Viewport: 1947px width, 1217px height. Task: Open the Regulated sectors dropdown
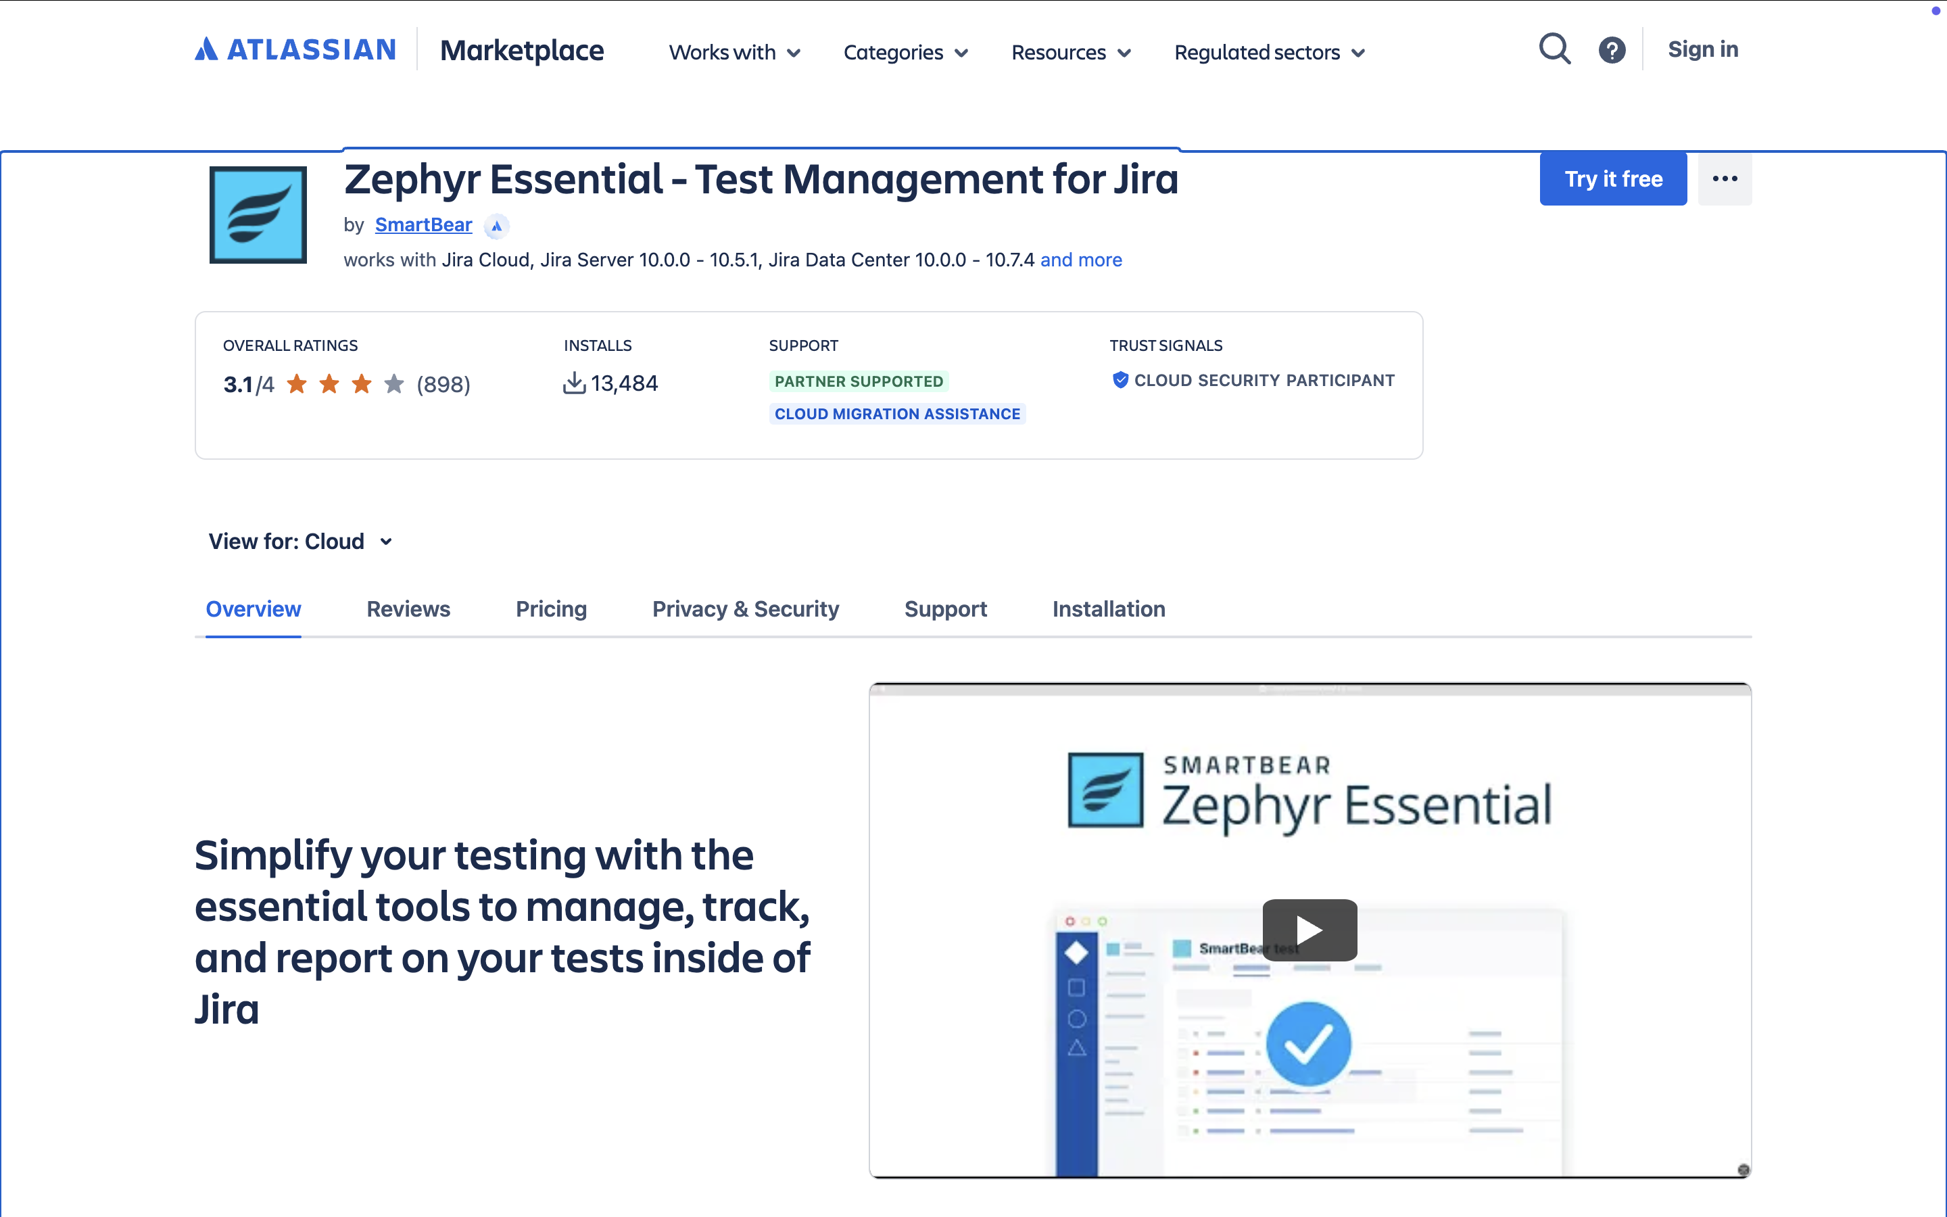pos(1269,53)
